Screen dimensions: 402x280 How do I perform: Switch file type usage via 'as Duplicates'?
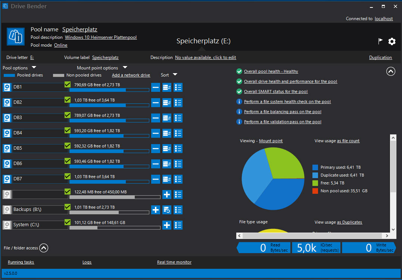tap(349, 222)
